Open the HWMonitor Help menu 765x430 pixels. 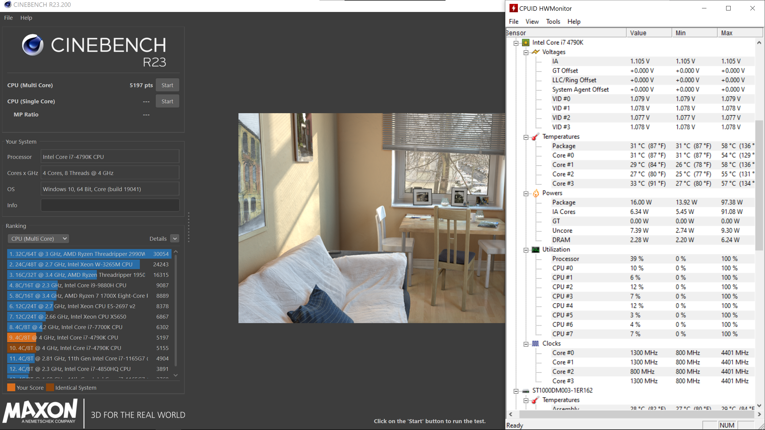(x=574, y=21)
